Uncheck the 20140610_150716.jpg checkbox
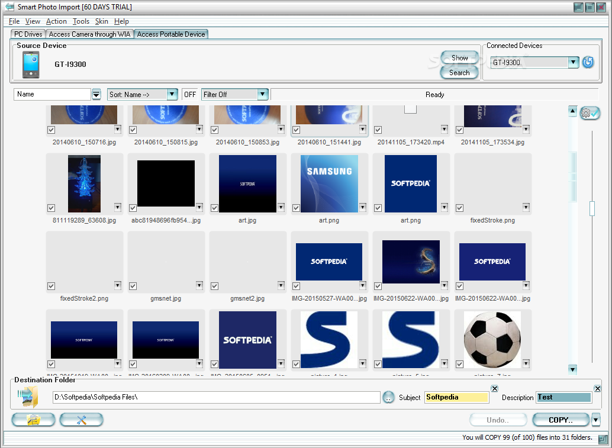612x448 pixels. click(x=51, y=130)
